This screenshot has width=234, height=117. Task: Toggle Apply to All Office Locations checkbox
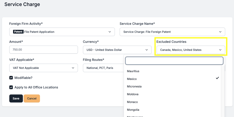(x=11, y=87)
